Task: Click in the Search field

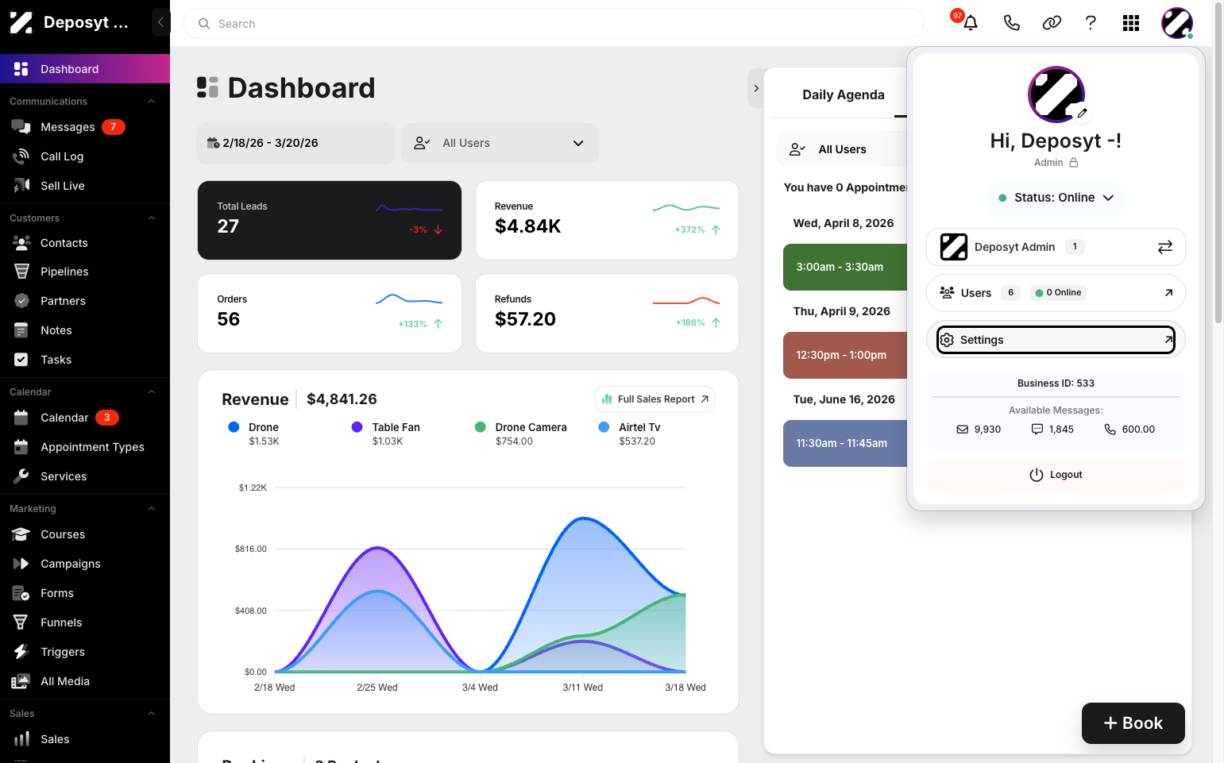Action: [x=554, y=24]
